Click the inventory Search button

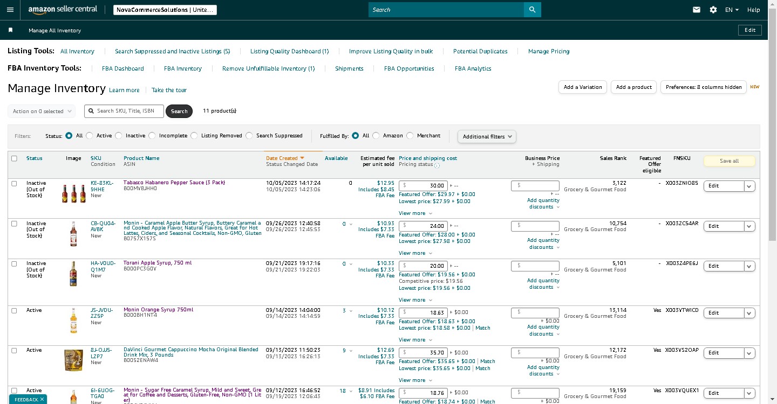[x=179, y=111]
